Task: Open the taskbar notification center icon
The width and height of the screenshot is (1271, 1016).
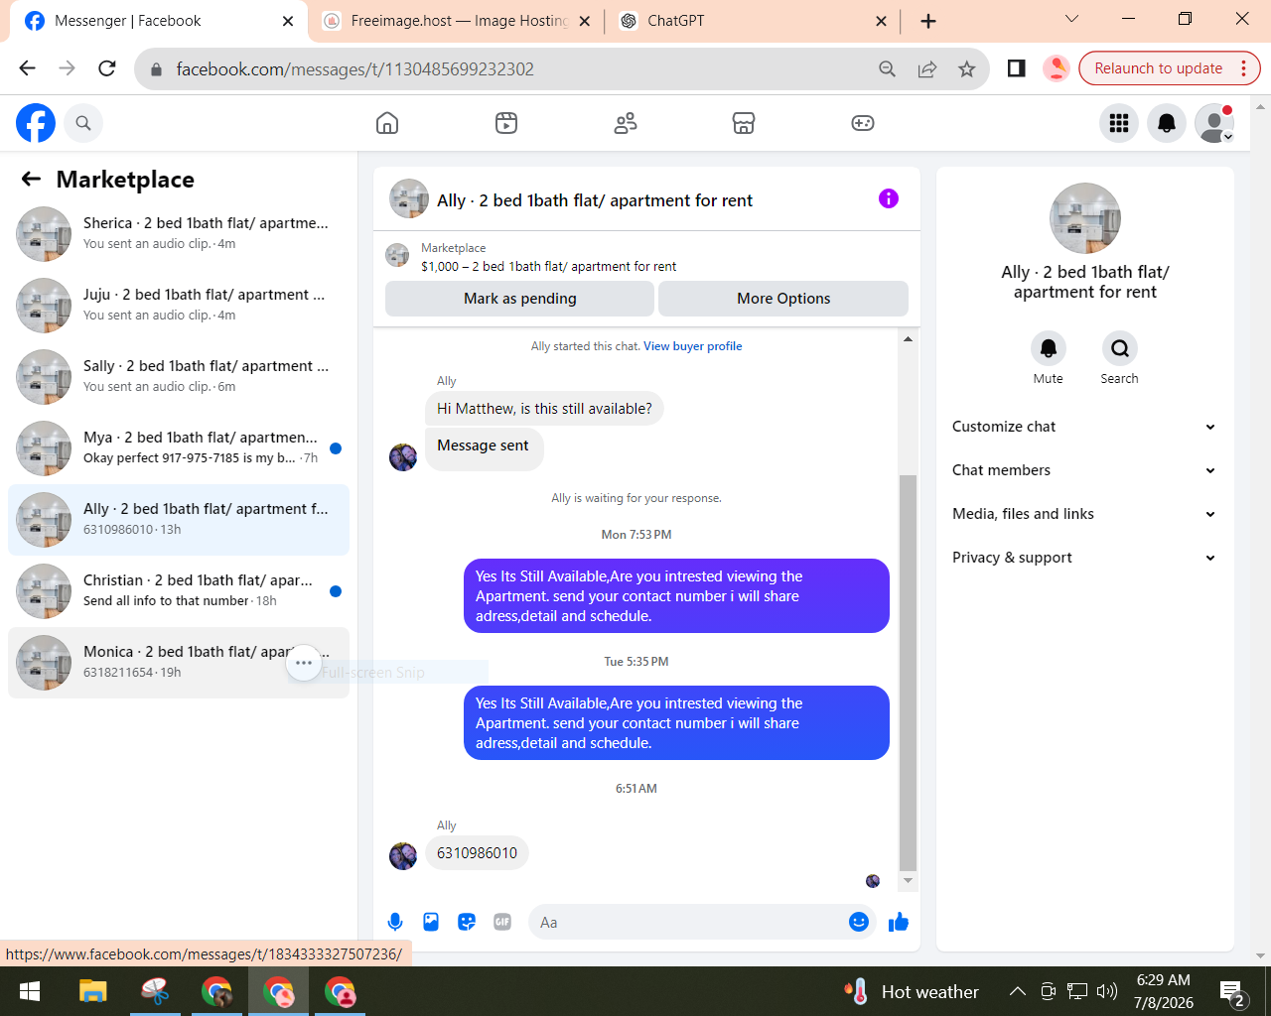Action: pyautogui.click(x=1232, y=991)
